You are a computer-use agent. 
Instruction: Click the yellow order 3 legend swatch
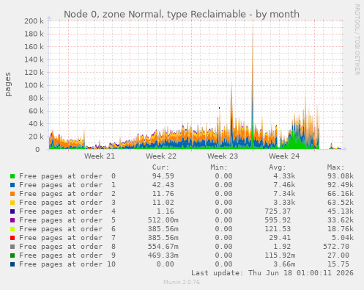pos(12,203)
